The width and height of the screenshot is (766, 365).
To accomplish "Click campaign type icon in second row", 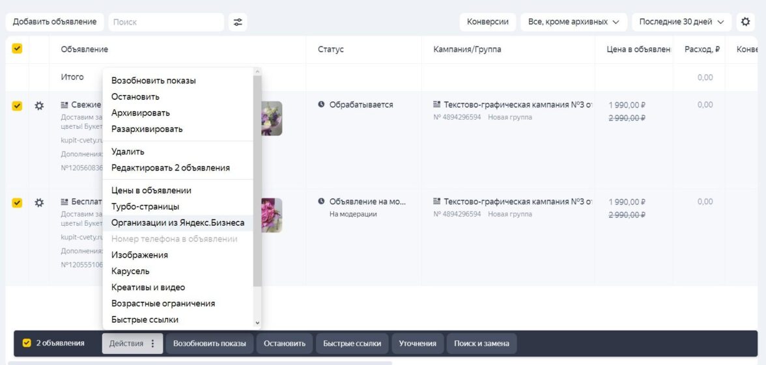I will click(x=437, y=202).
